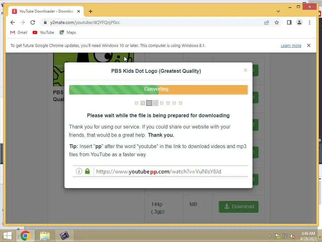The image size is (322, 242).
Task: Open the Gmail bookmark
Action: [x=19, y=32]
